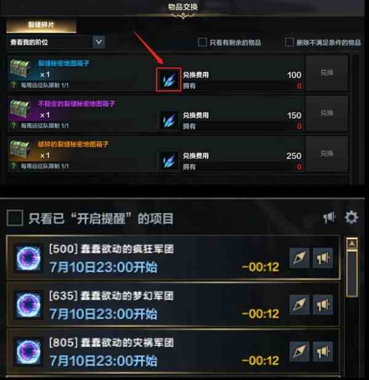Tick the 只看已"开启提醒"的项目 checkbox
This screenshot has height=380, width=369.
point(15,218)
